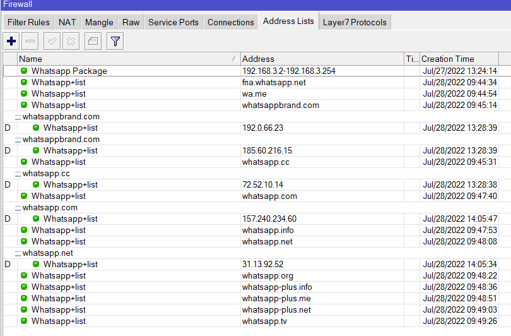The image size is (511, 336).
Task: Click the green icon of whatsapp-plus.info entry
Action: (x=24, y=287)
